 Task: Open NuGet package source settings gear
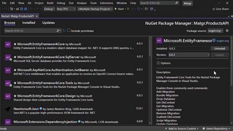pyautogui.click(x=227, y=31)
